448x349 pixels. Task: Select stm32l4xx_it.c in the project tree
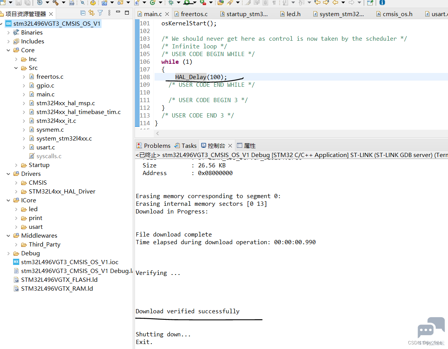(x=56, y=121)
